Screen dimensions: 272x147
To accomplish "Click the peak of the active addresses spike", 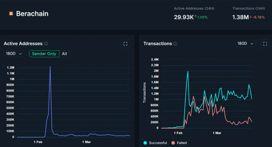I will coord(50,67).
